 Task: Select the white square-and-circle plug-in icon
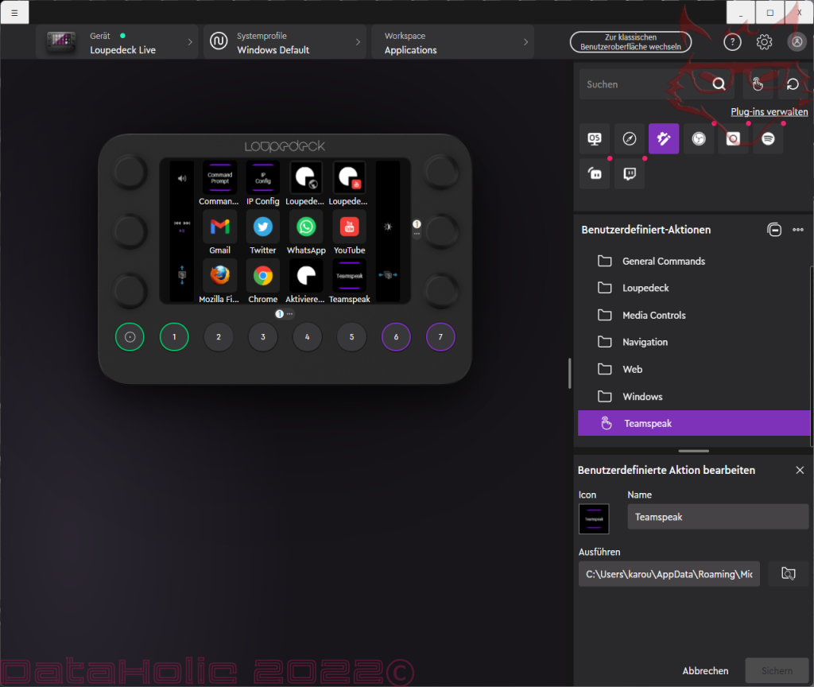tap(733, 138)
